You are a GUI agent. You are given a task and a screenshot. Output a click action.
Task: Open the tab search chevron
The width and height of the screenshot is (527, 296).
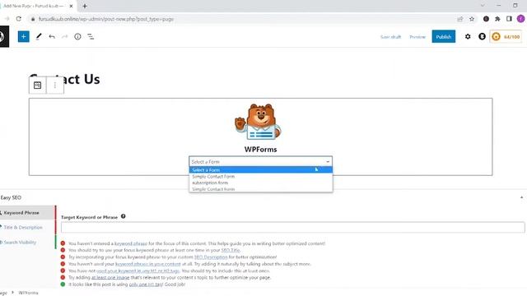pos(483,6)
